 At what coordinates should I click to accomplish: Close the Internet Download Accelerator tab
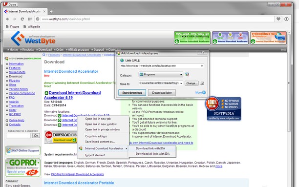[x=44, y=11]
